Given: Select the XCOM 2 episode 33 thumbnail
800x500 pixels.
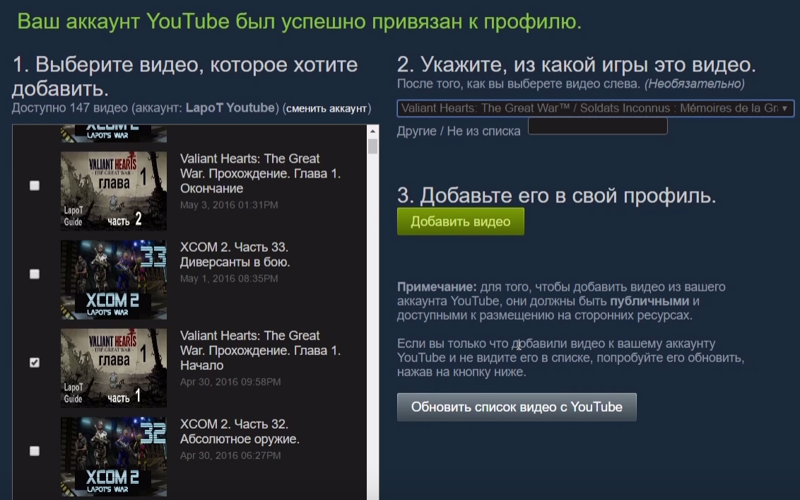Looking at the screenshot, I should (114, 280).
